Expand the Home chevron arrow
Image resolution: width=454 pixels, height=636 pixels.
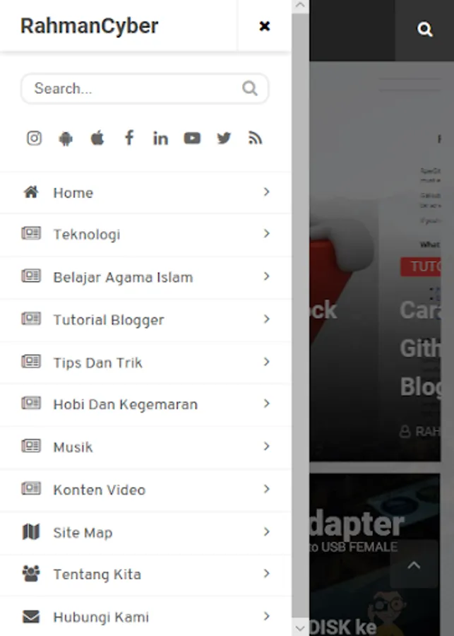(266, 192)
